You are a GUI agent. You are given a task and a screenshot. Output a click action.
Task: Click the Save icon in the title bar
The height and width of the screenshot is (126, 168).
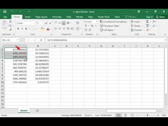pos(5,12)
